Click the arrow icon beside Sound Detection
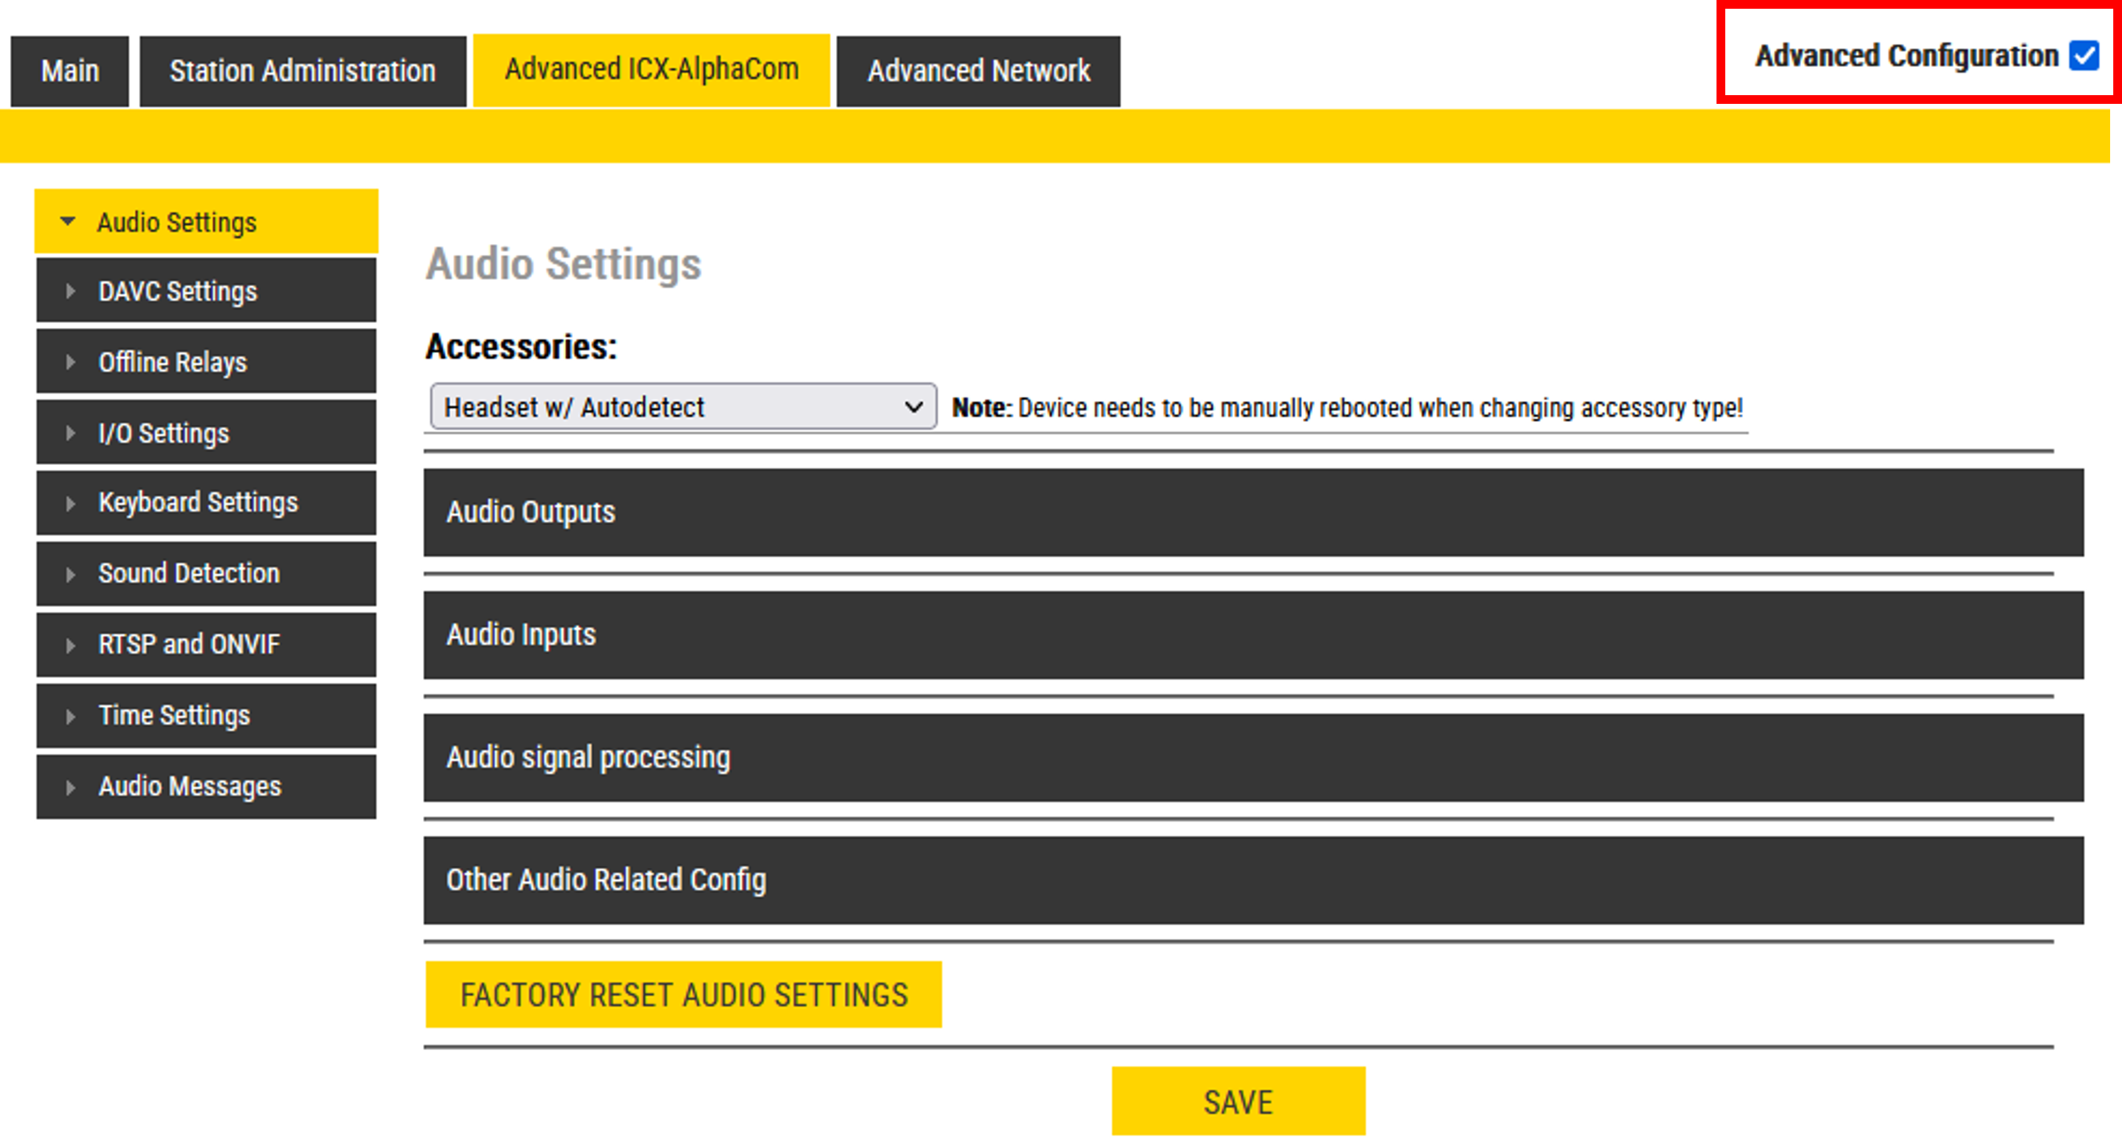The height and width of the screenshot is (1144, 2122). click(x=70, y=574)
